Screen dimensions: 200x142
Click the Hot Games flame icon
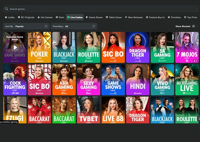(x=39, y=17)
